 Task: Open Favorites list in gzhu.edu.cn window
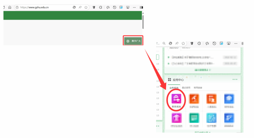click(108, 7)
